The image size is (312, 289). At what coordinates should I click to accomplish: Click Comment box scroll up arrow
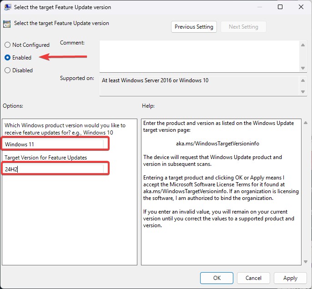303,45
